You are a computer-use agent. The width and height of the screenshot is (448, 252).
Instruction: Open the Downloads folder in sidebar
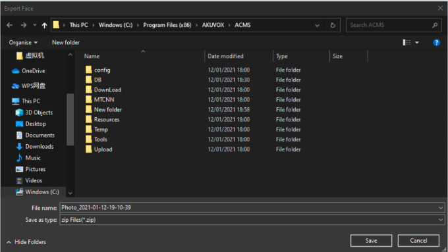coord(39,147)
